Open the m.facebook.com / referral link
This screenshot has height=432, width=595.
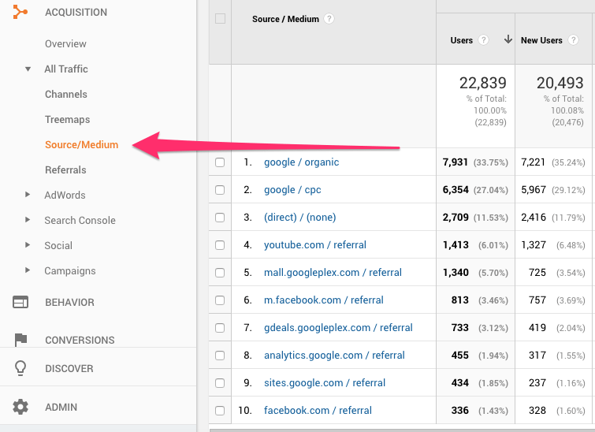click(324, 300)
